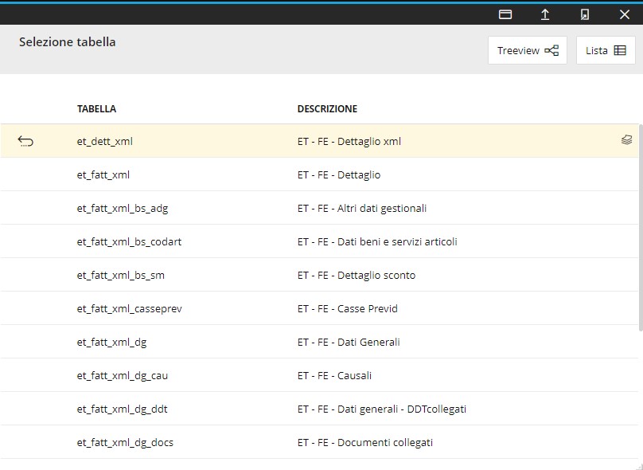The width and height of the screenshot is (643, 470).
Task: Choose the et_fatt_xml_bs_codart table
Action: coord(129,241)
